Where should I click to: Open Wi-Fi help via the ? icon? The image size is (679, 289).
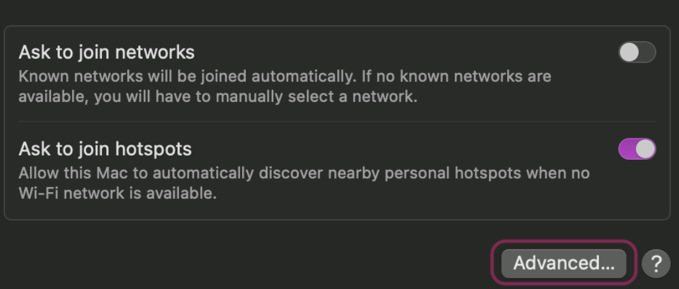click(x=656, y=263)
